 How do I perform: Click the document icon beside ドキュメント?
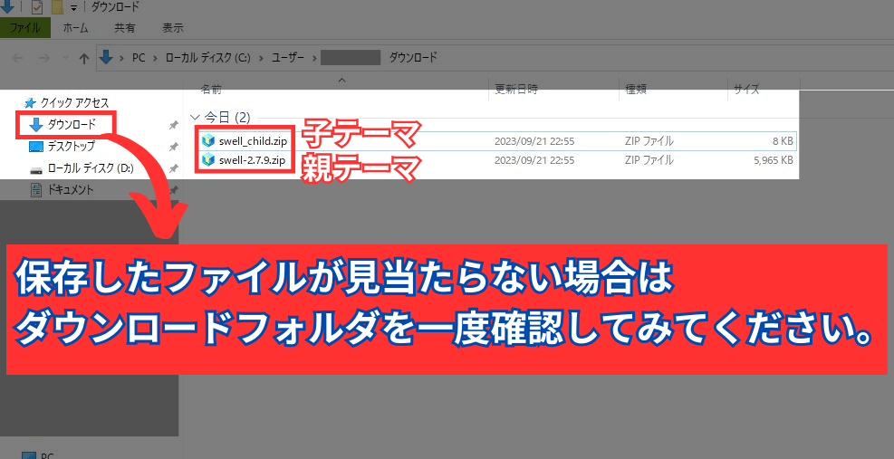click(36, 190)
